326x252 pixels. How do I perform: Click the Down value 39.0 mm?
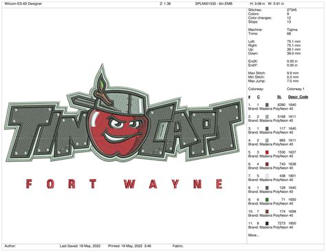294,53
